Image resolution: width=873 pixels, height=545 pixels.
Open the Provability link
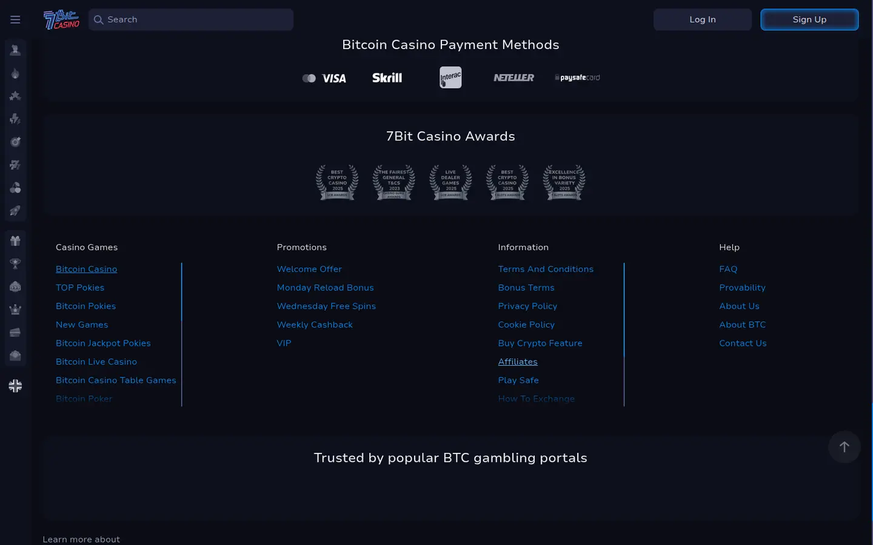(x=742, y=288)
